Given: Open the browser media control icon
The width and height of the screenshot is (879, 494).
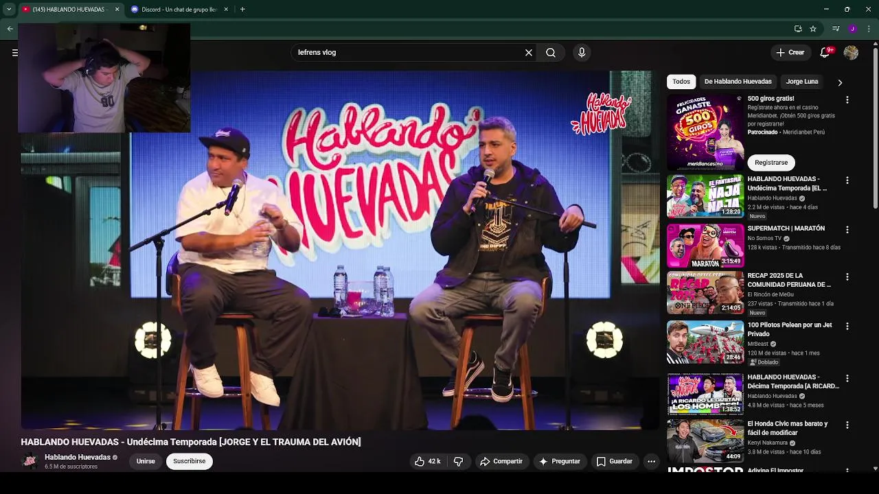Looking at the screenshot, I should (836, 29).
